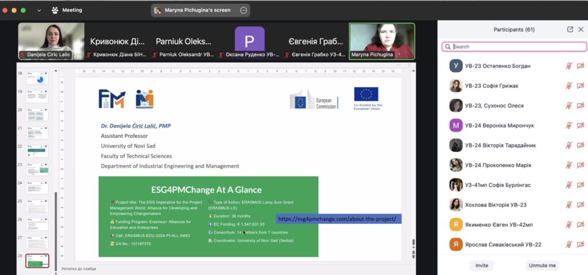This screenshot has width=588, height=275.
Task: Open slide 24 thumbnail
Action: click(x=37, y=188)
